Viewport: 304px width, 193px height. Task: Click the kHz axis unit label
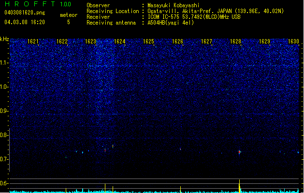point(4,39)
